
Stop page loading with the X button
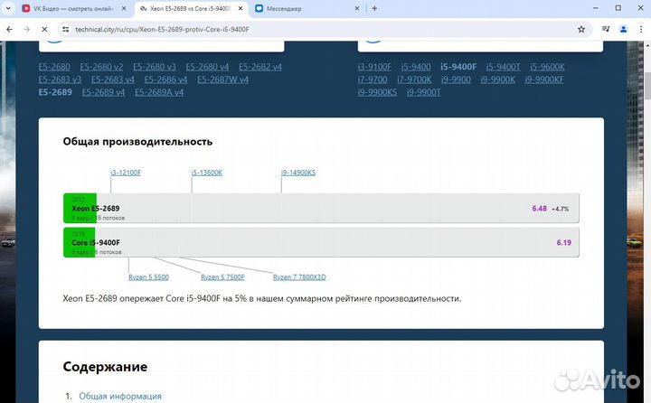[44, 30]
